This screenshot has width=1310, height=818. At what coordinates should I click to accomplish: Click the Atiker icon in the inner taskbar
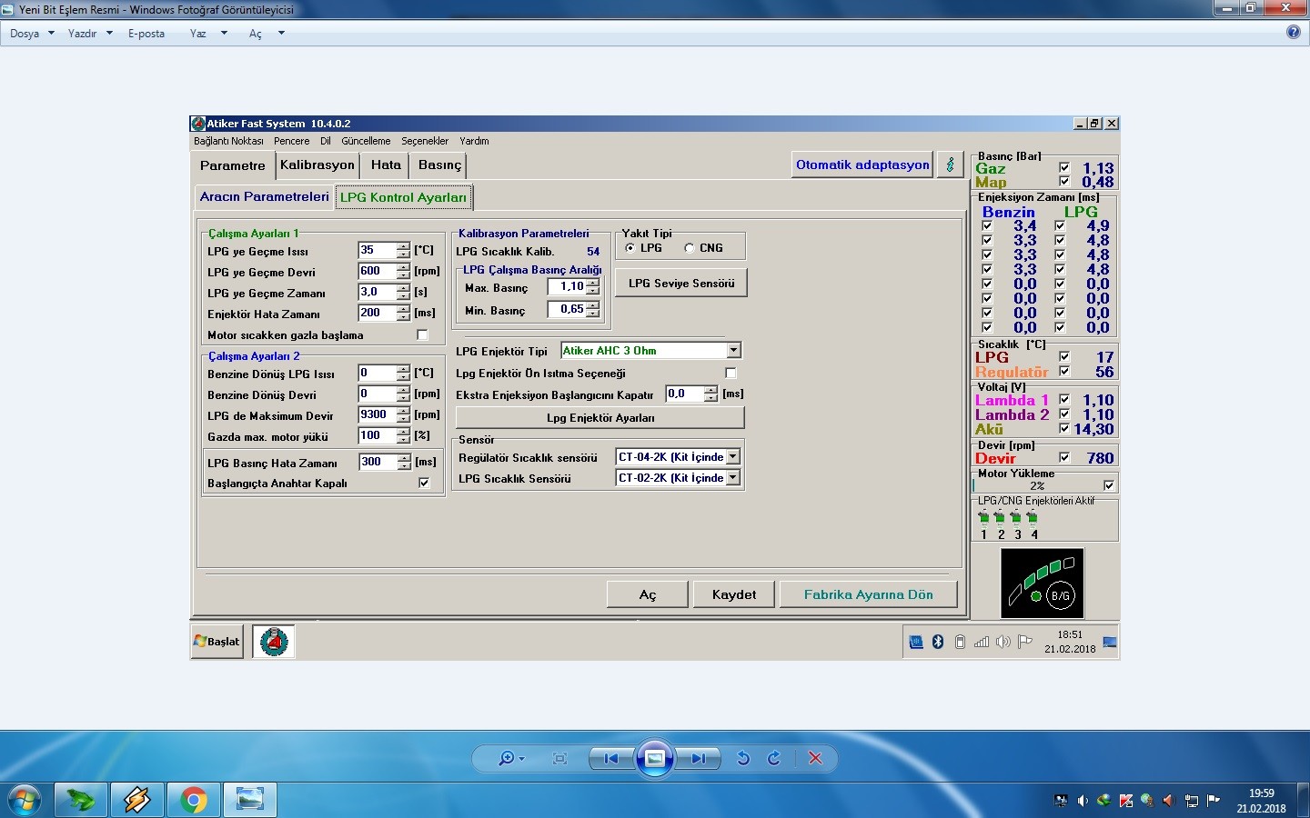pos(273,642)
